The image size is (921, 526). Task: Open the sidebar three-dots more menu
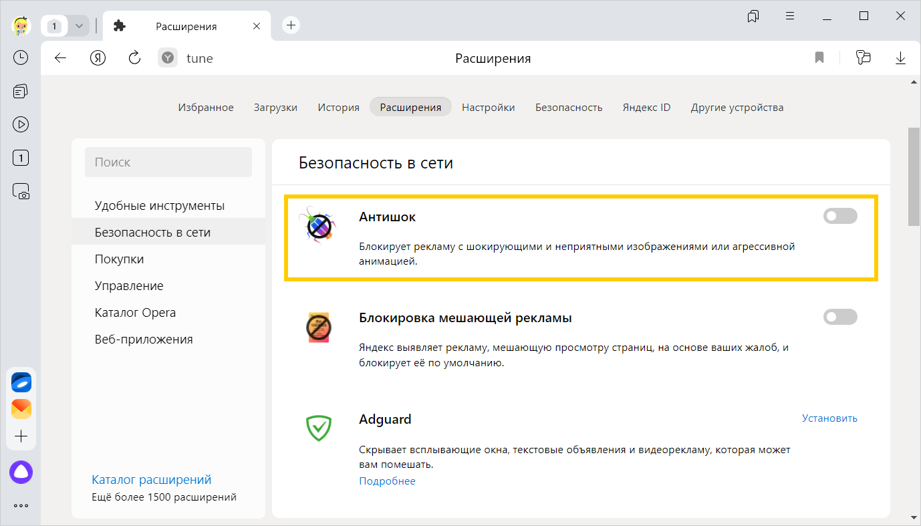click(21, 506)
